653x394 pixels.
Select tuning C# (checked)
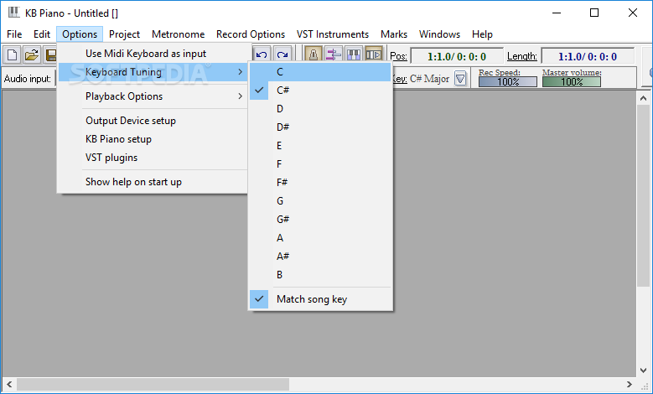tap(320, 91)
